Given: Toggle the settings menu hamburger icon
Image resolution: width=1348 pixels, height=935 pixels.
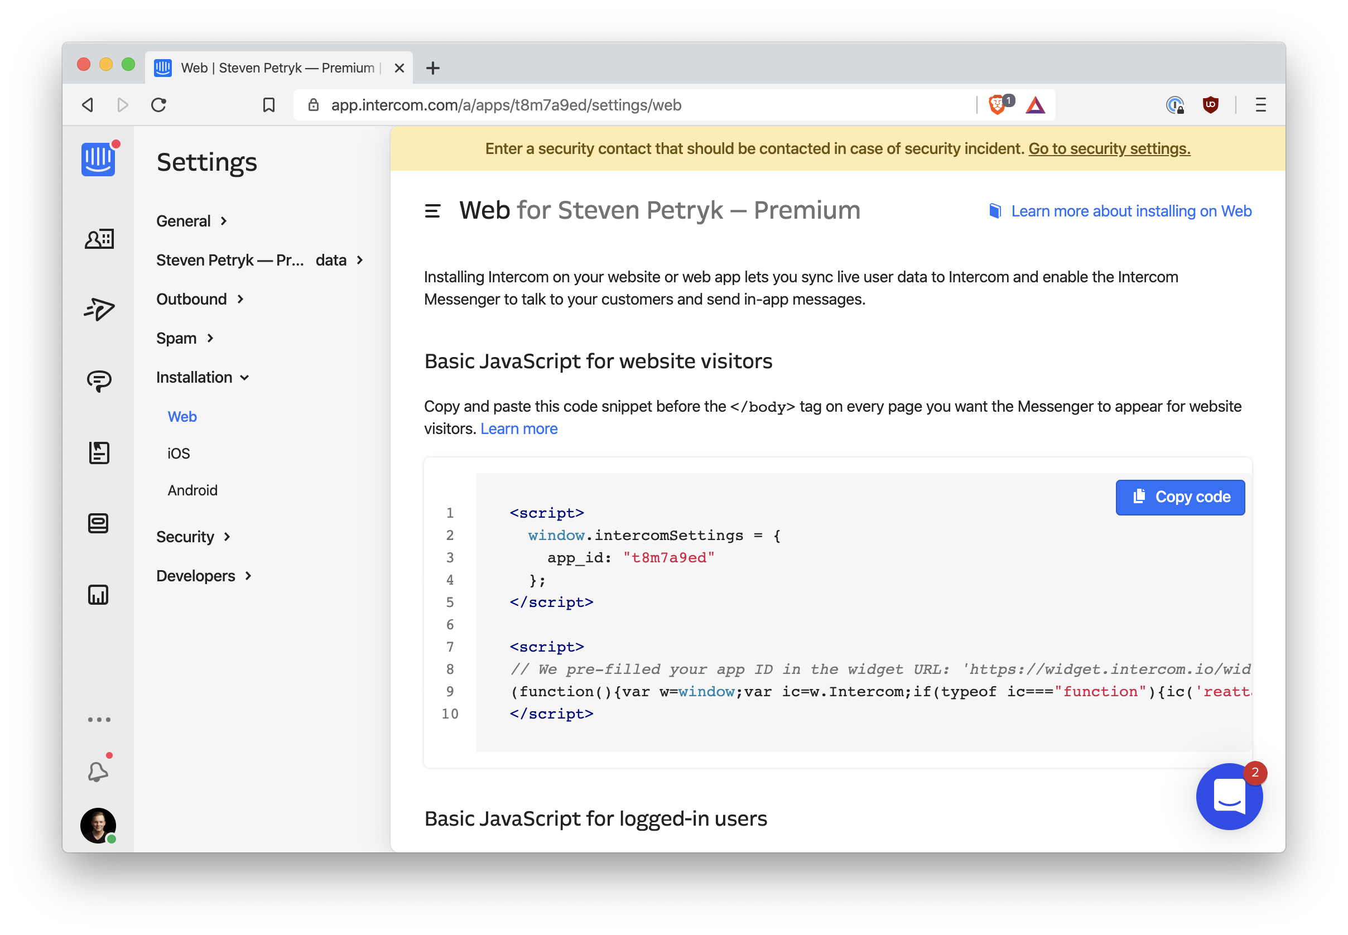Looking at the screenshot, I should tap(432, 211).
